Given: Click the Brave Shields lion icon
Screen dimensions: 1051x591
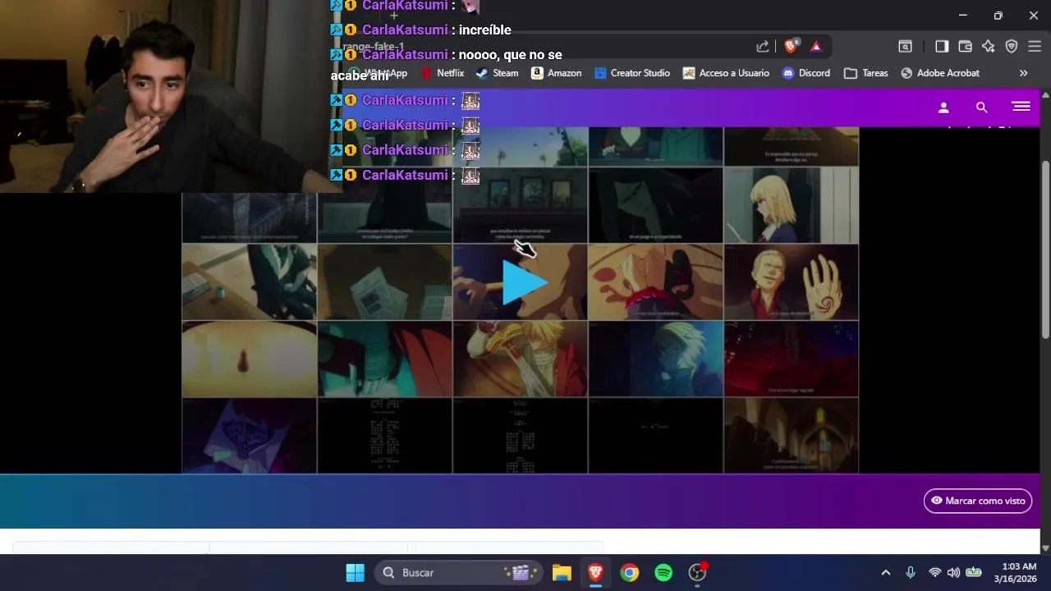Looking at the screenshot, I should tap(791, 47).
